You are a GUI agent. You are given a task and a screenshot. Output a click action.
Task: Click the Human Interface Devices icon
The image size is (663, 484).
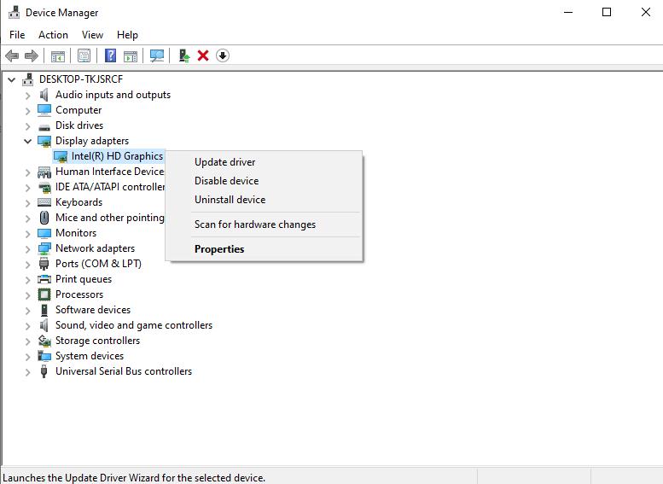pyautogui.click(x=44, y=172)
